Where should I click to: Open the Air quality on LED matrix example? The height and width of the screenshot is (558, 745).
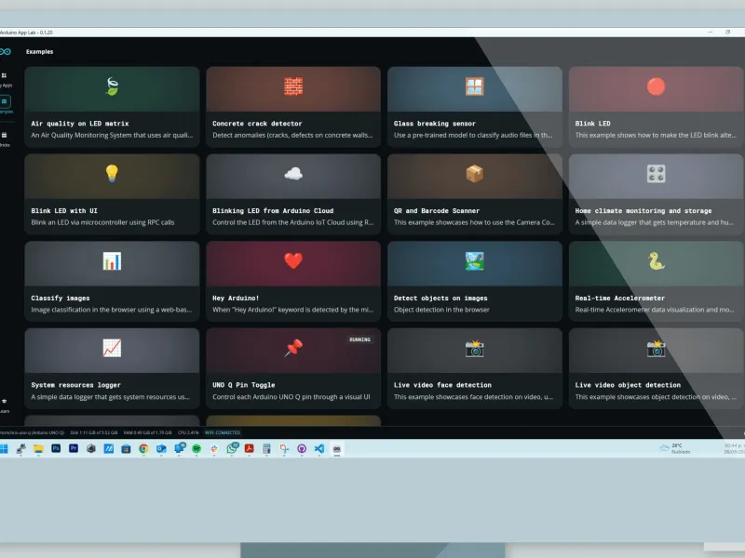click(112, 107)
